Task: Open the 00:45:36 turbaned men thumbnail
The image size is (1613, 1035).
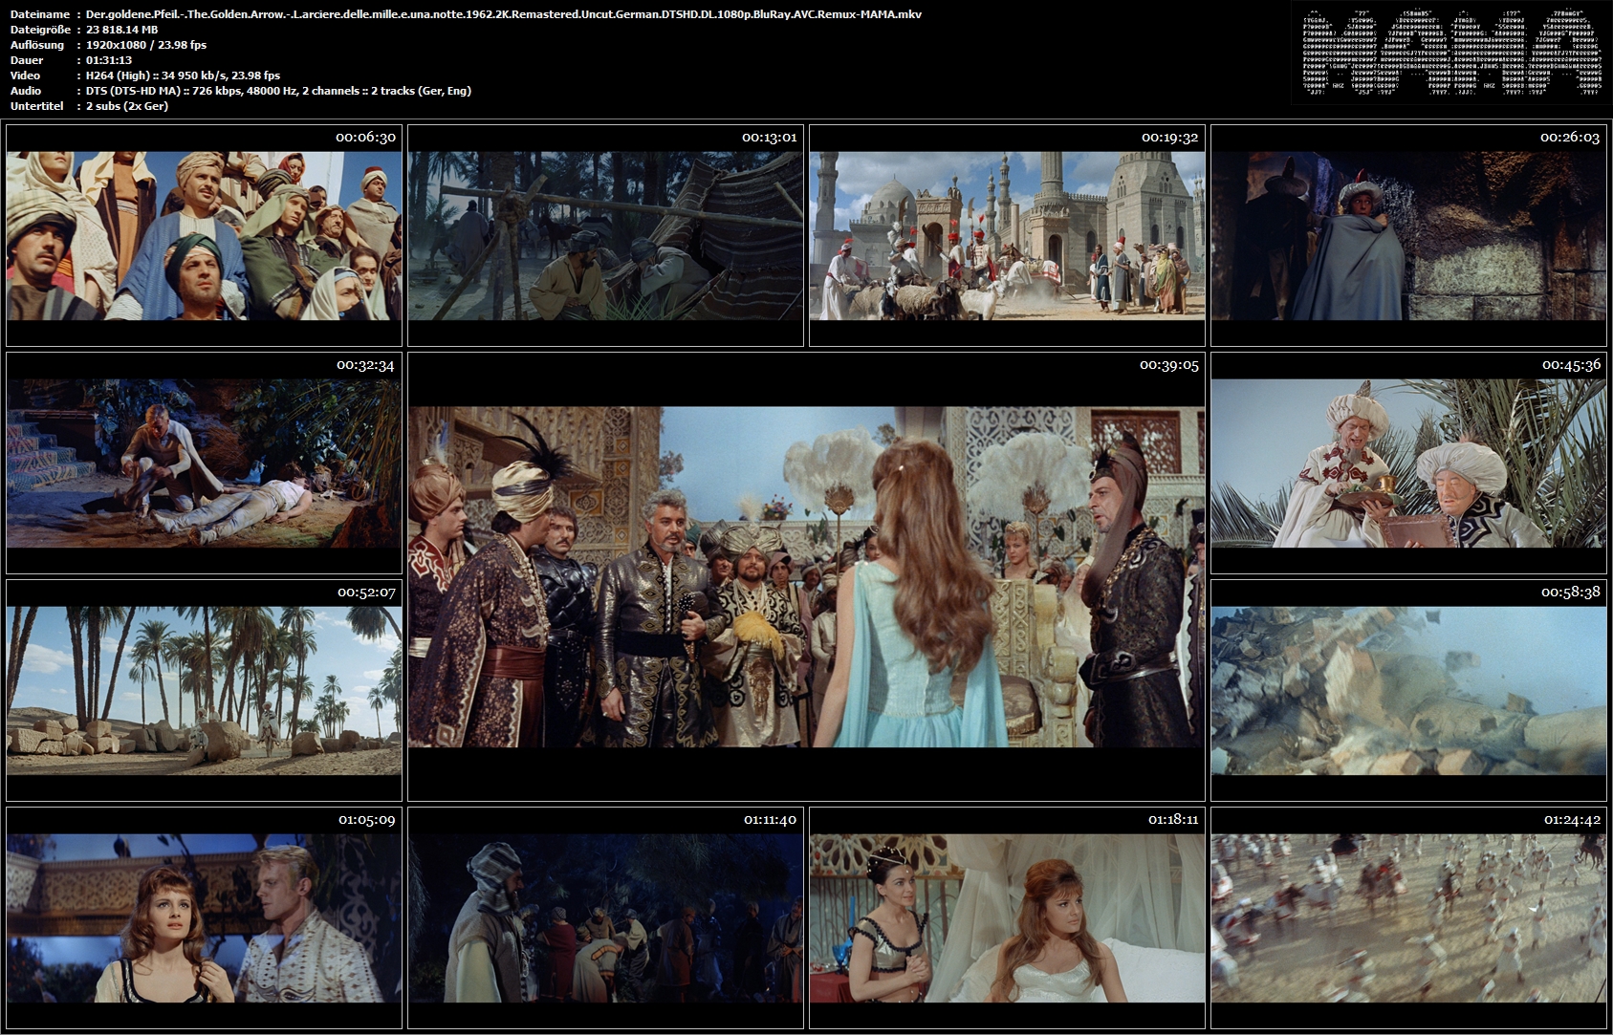Action: pyautogui.click(x=1408, y=463)
